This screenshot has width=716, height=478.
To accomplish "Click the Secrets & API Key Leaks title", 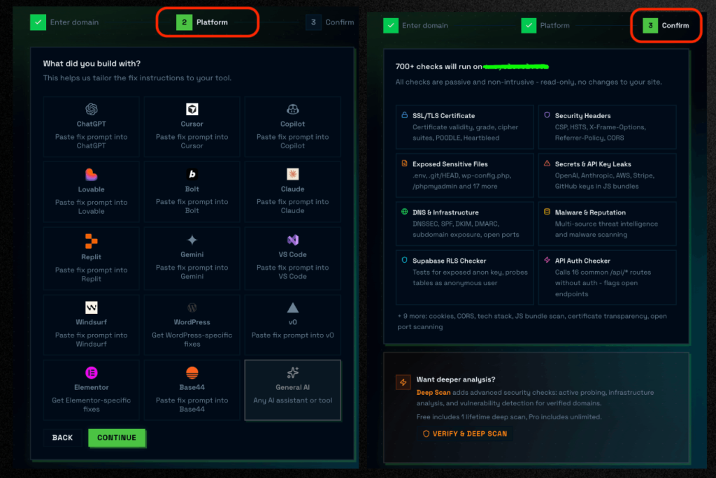I will (x=593, y=164).
